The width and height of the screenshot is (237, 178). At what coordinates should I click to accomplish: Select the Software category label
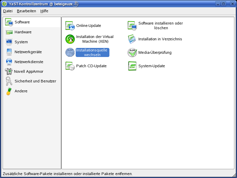(x=22, y=22)
